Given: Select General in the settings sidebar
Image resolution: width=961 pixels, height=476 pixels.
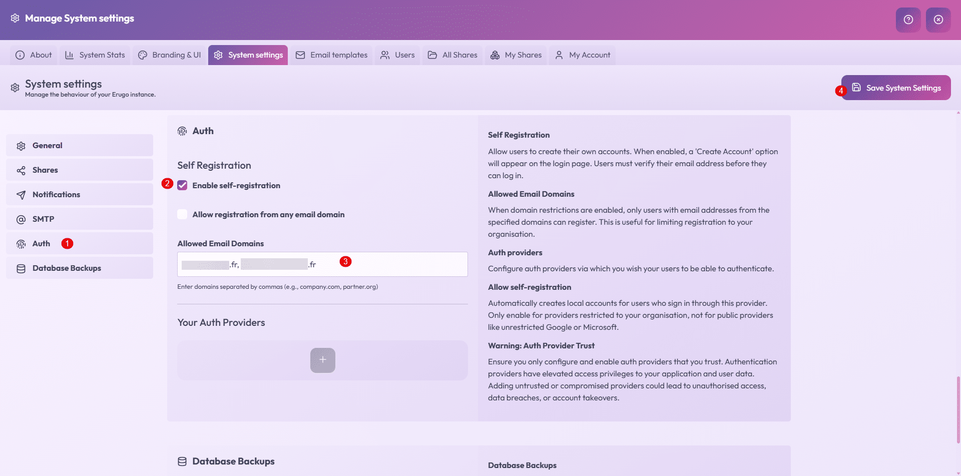Looking at the screenshot, I should tap(80, 146).
